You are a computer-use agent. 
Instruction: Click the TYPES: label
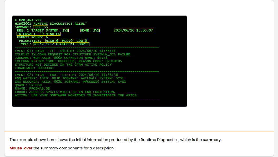[25, 44]
